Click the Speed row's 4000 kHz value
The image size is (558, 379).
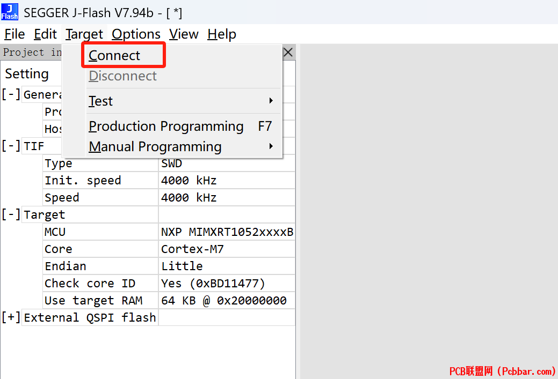189,197
